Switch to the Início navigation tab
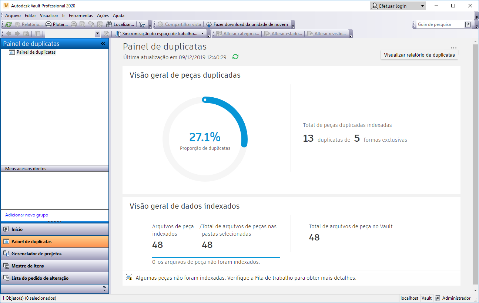Viewport: 479px width, 303px height. (x=54, y=229)
